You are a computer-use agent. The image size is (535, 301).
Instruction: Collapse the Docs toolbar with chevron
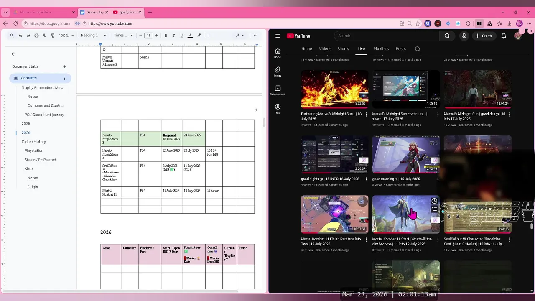(x=255, y=36)
